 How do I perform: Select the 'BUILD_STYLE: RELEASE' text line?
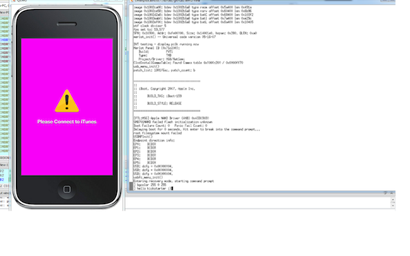click(x=165, y=104)
